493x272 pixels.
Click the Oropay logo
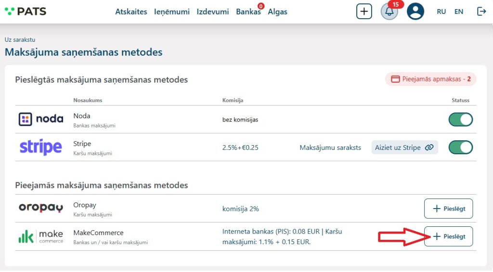click(41, 208)
